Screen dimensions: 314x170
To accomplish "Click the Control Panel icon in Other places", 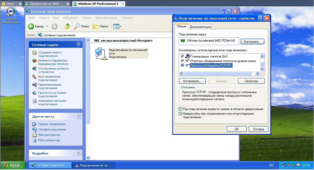I will 34,124.
